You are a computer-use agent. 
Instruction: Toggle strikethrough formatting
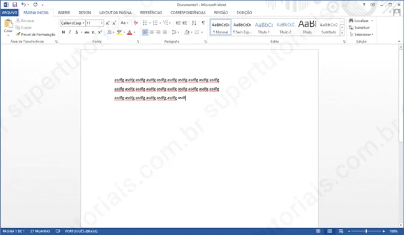[x=87, y=32]
